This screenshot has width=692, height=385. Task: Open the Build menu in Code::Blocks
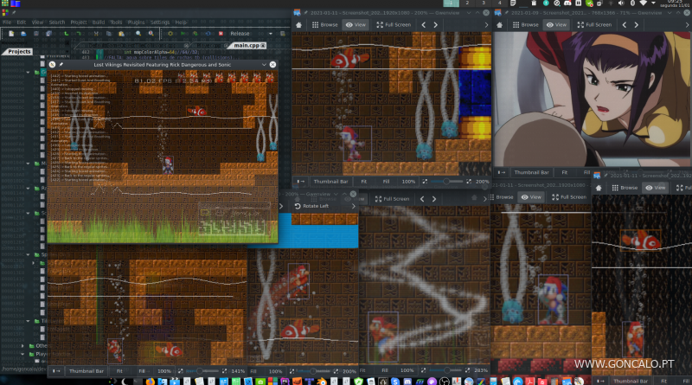coord(99,22)
